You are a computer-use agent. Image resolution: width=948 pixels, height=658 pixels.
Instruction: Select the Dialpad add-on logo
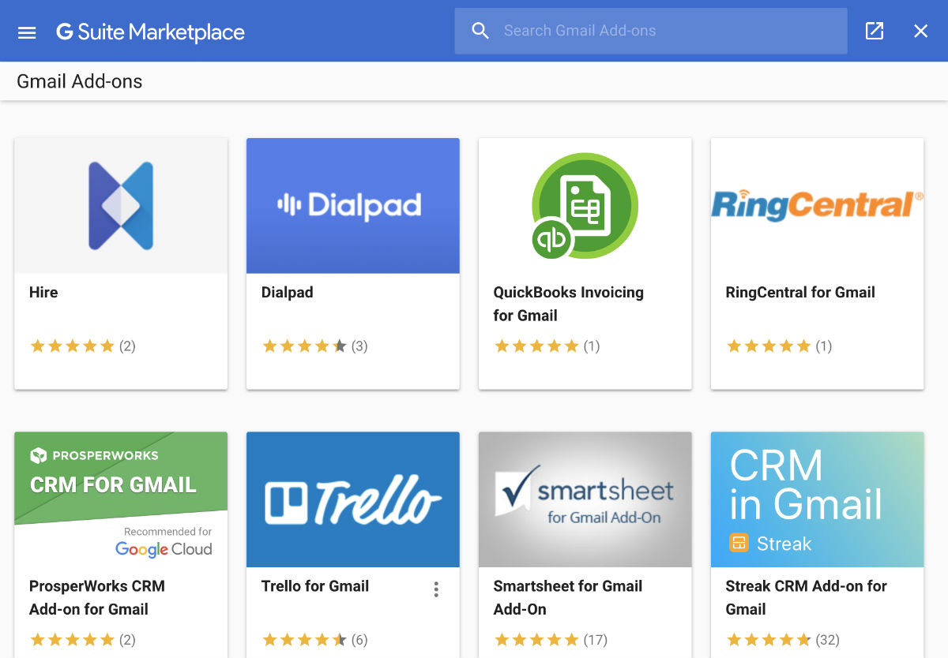point(352,204)
